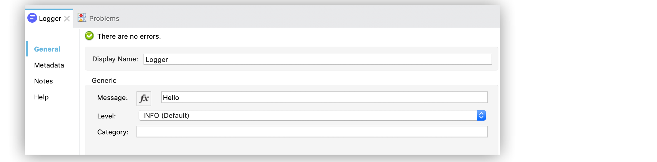657x162 pixels.
Task: Open the Metadata section
Action: coord(49,65)
